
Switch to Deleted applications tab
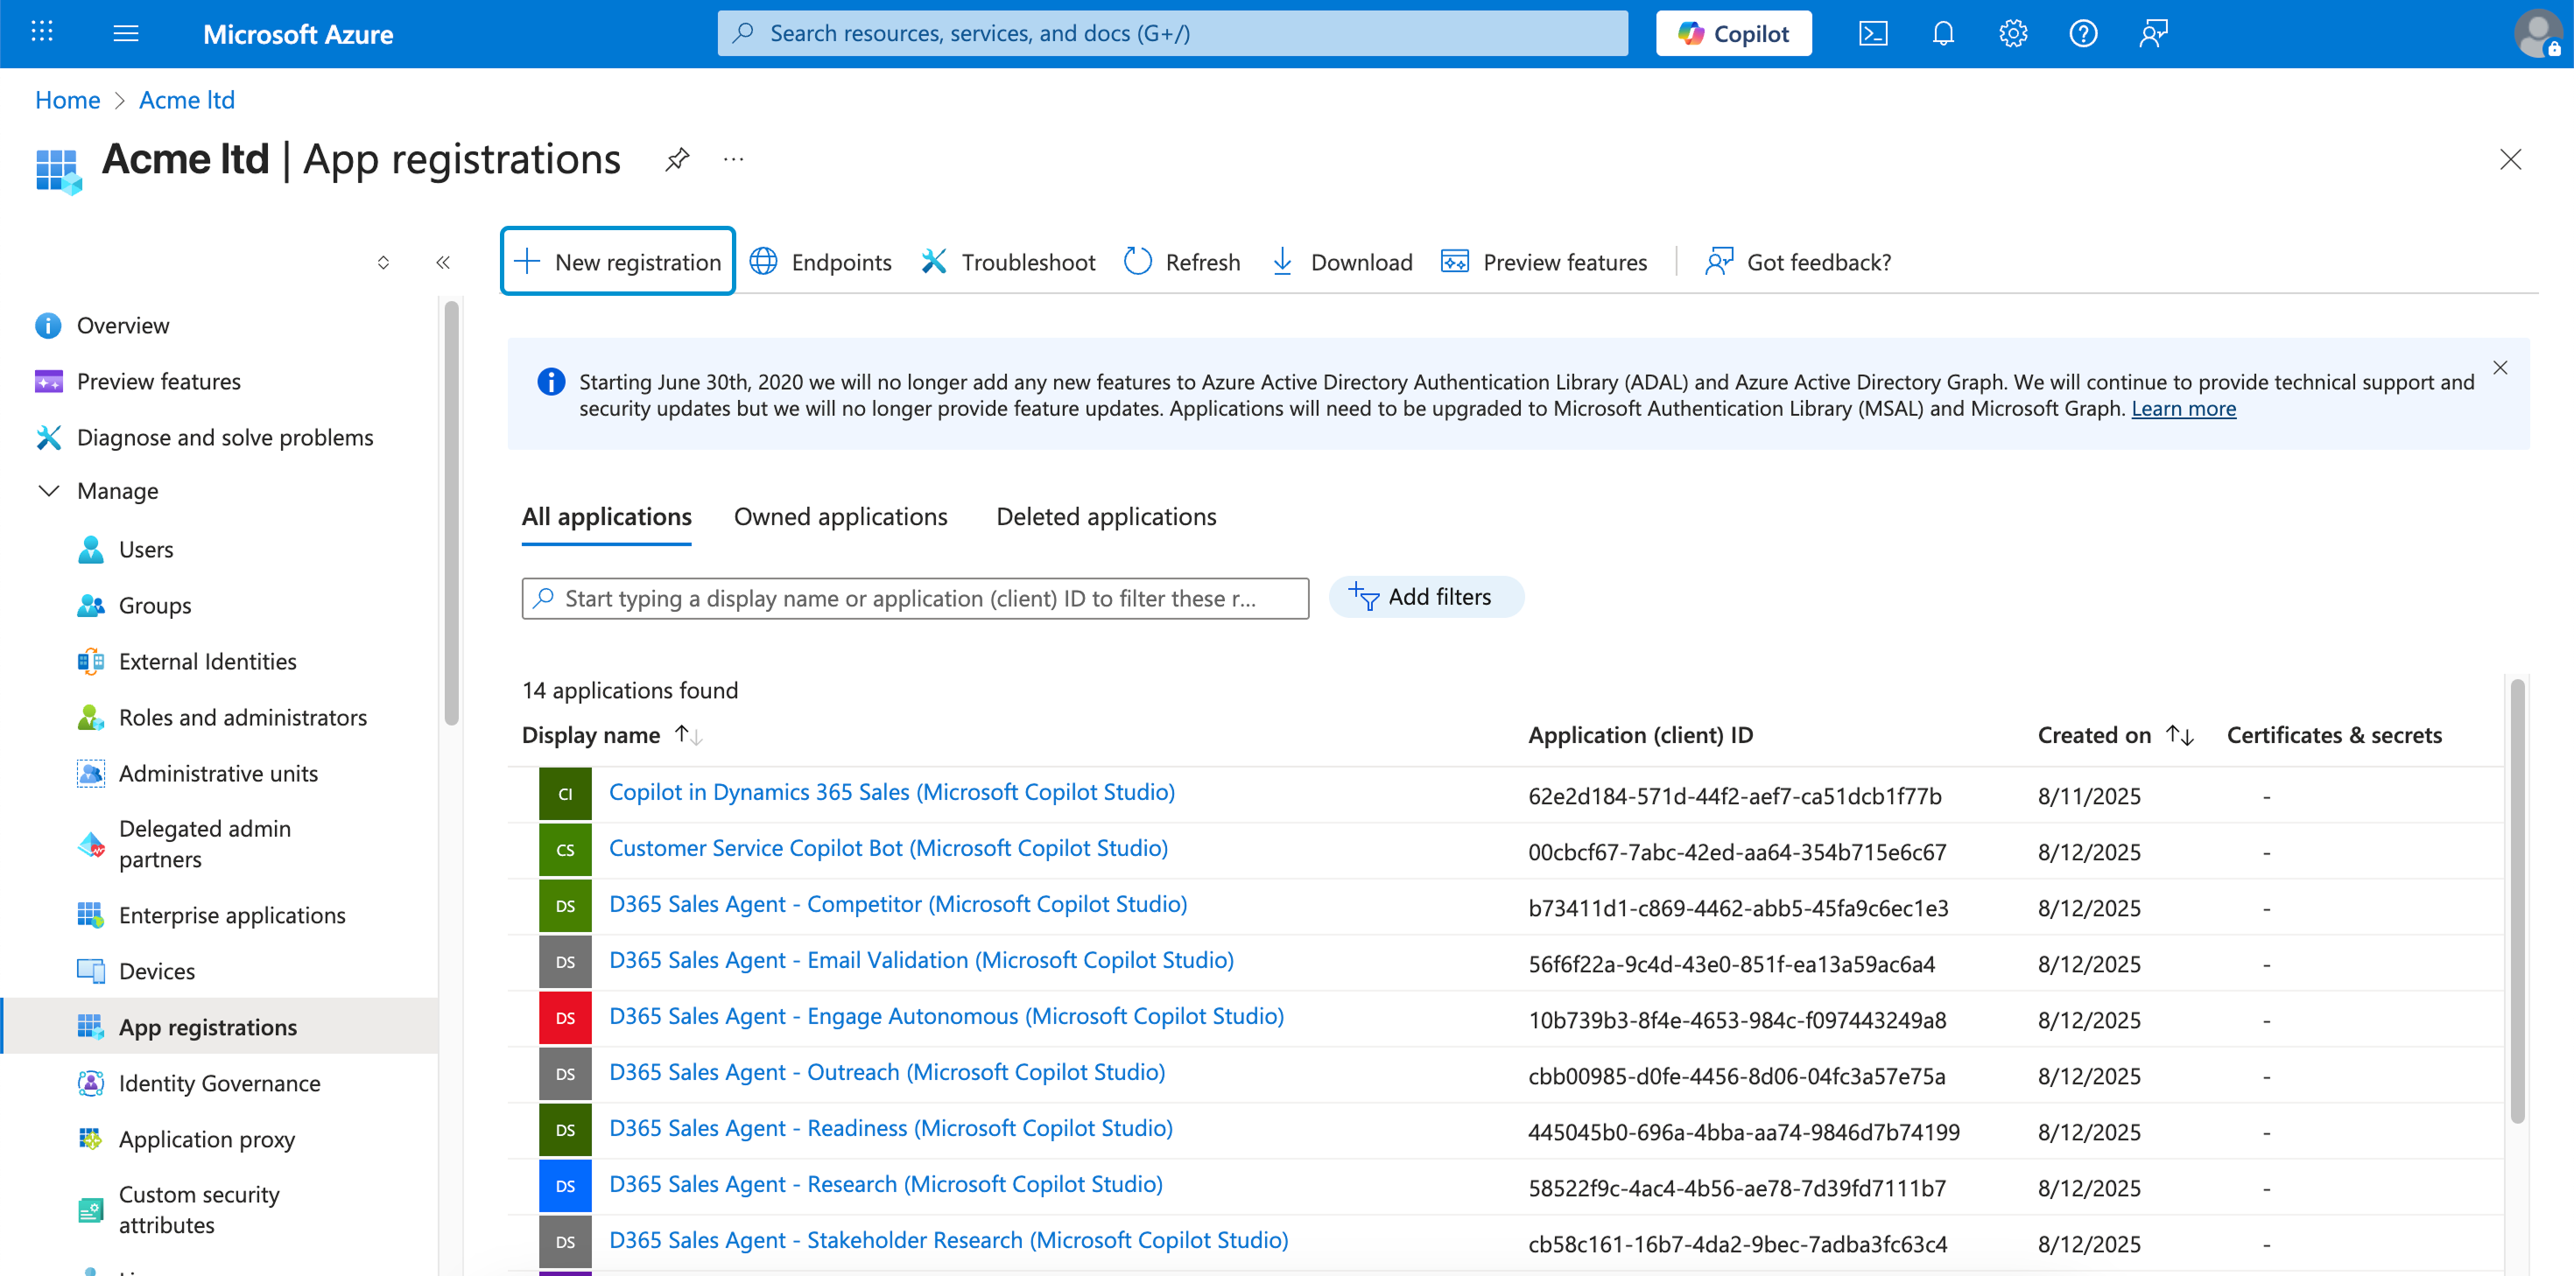pos(1106,516)
